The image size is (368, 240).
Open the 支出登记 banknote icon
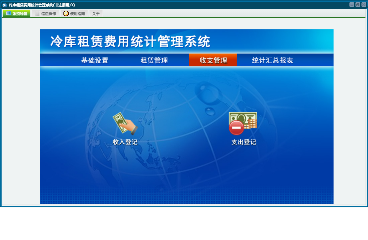coord(243,124)
